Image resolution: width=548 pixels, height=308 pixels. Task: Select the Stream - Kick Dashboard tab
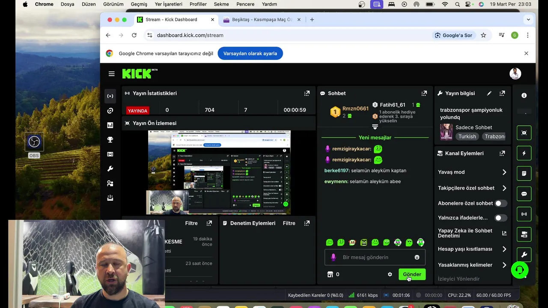[x=176, y=20]
